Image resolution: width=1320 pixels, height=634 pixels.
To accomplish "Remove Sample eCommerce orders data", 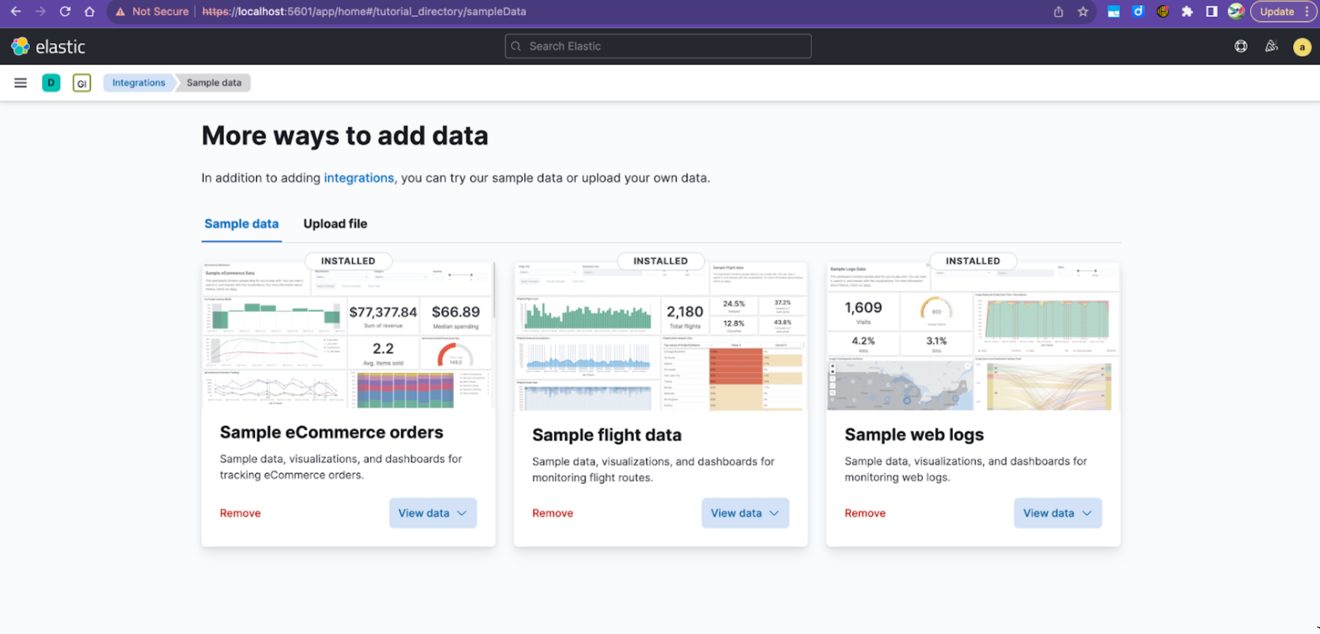I will (x=240, y=513).
